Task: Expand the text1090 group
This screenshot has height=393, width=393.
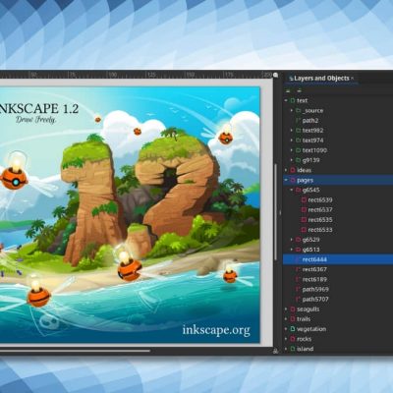Action: click(x=292, y=150)
